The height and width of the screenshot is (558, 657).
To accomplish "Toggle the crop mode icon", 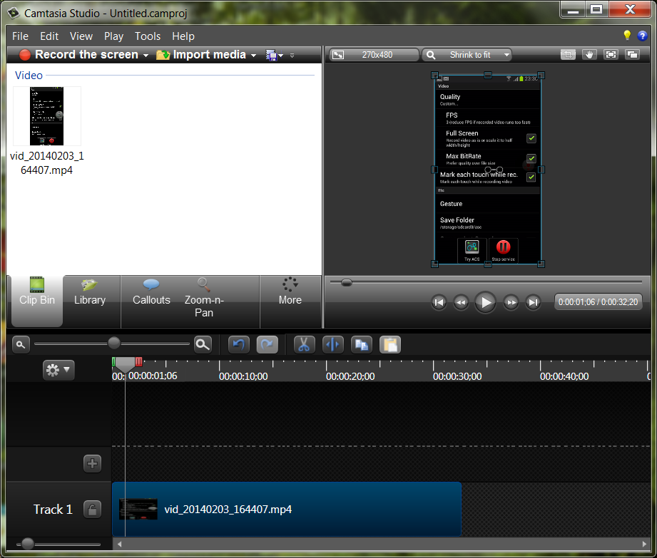I will (x=568, y=55).
